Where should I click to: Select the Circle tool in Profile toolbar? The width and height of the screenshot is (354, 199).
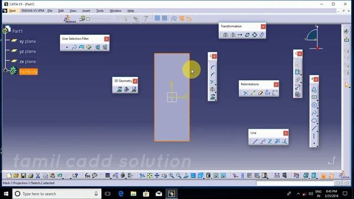coord(314,105)
